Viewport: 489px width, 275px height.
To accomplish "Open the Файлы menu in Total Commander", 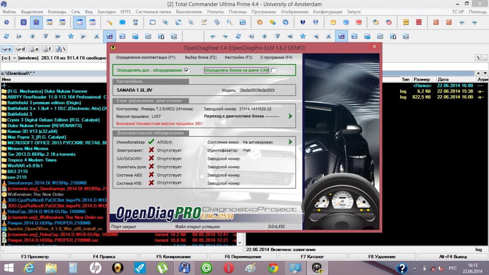I will (x=9, y=12).
